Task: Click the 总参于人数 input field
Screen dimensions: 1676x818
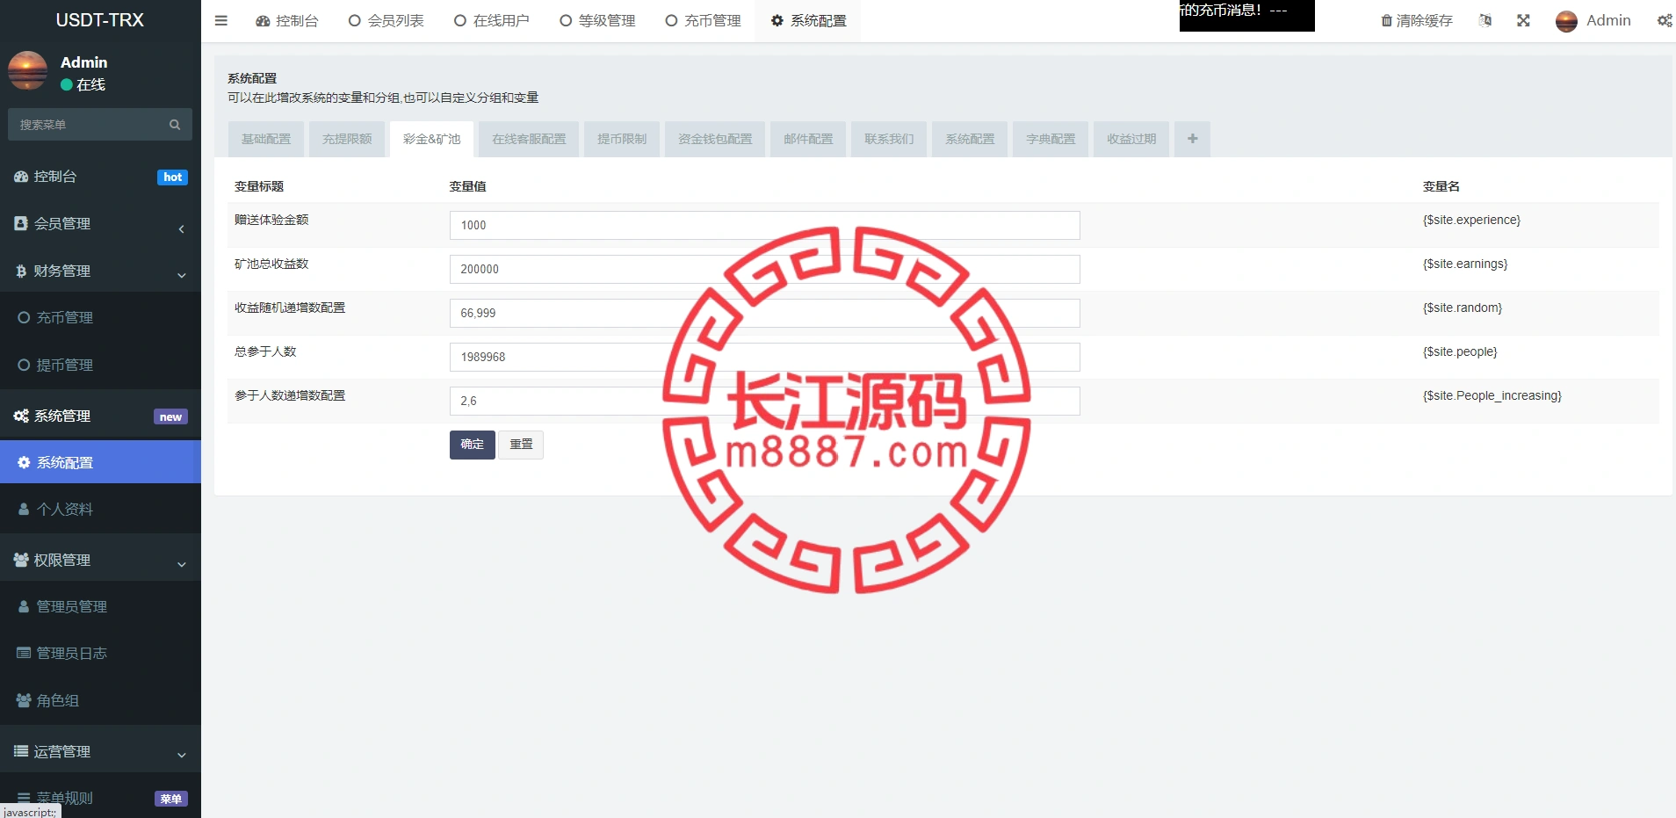Action: point(765,357)
